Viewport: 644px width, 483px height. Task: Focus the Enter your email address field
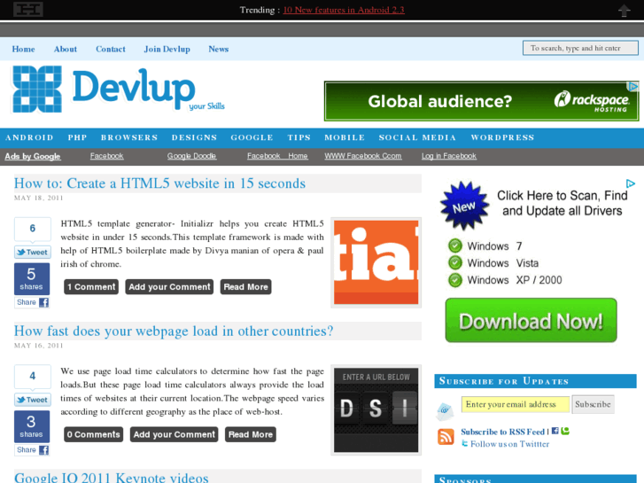(516, 404)
